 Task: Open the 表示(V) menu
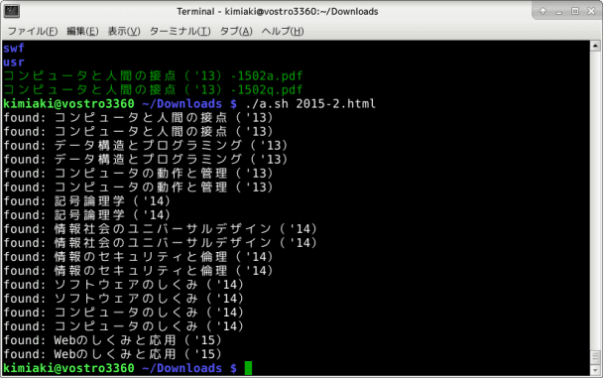[124, 31]
